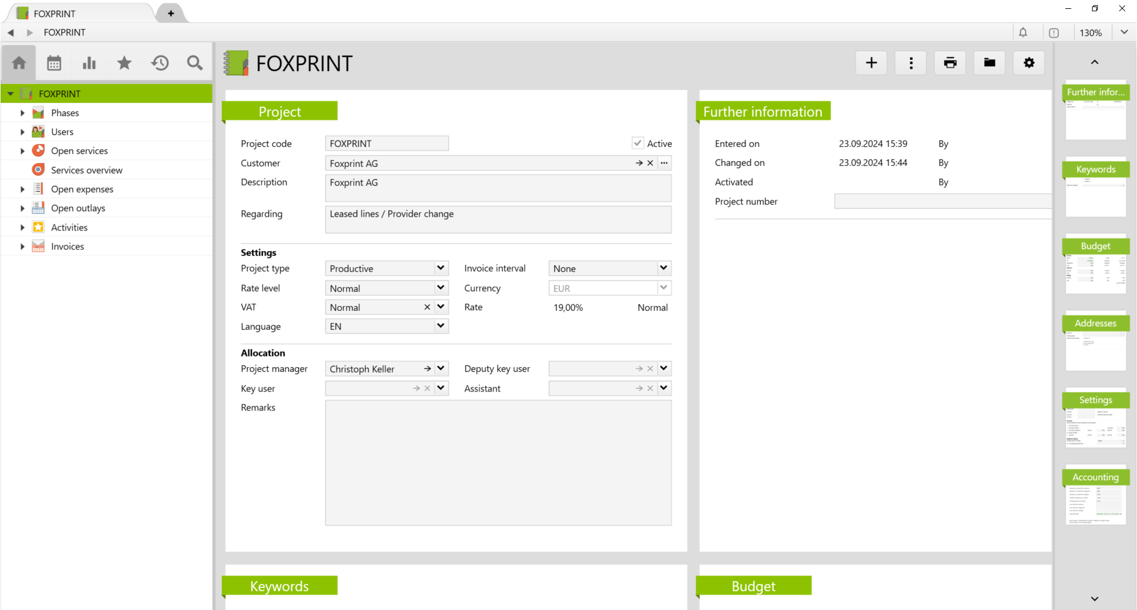Open the bar chart statistics icon
This screenshot has height=610, width=1137.
click(x=89, y=63)
